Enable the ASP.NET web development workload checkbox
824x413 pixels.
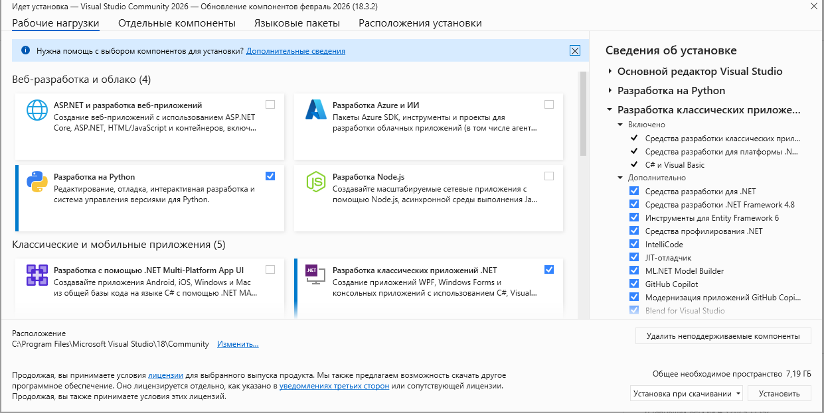(x=270, y=104)
